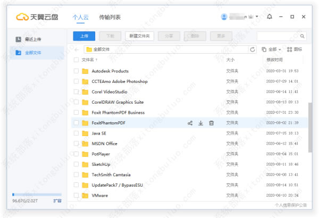The image size is (319, 218).
Task: Open the UpdatePack7 / BypassESU folder name
Action: (x=117, y=185)
